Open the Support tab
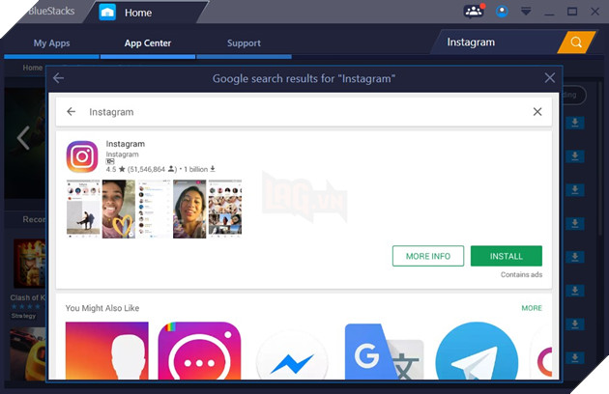Viewport: 609px width, 394px height. pyautogui.click(x=244, y=43)
